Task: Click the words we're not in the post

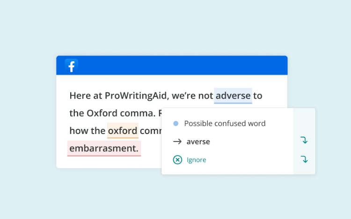Action: [192, 96]
